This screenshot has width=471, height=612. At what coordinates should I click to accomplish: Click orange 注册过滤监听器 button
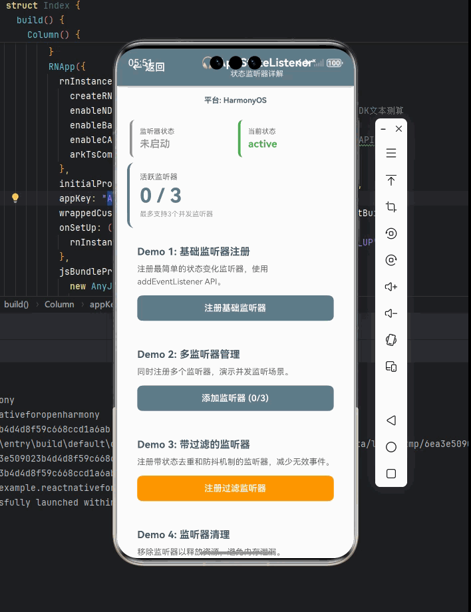(235, 488)
